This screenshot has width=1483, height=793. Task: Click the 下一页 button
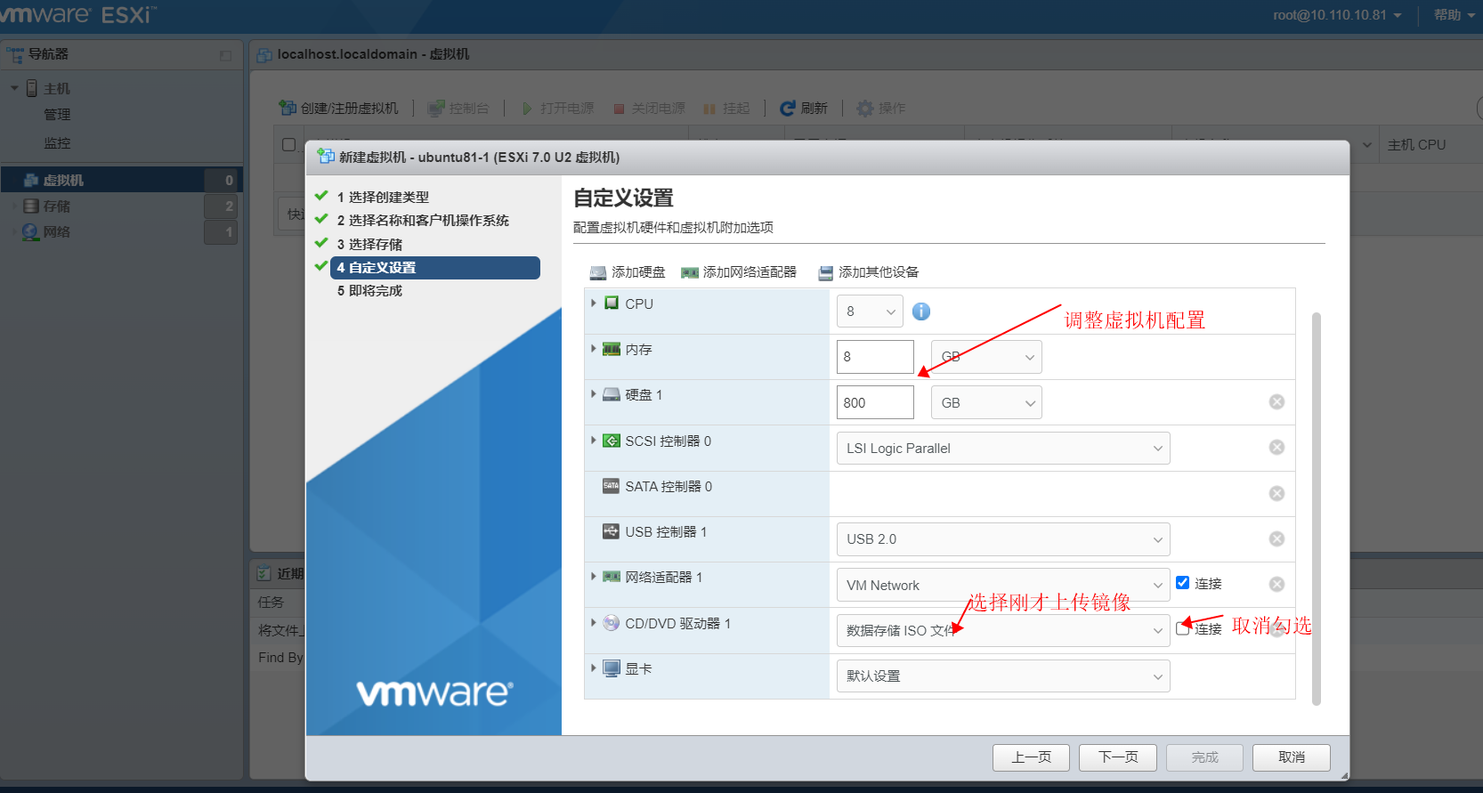pyautogui.click(x=1118, y=757)
